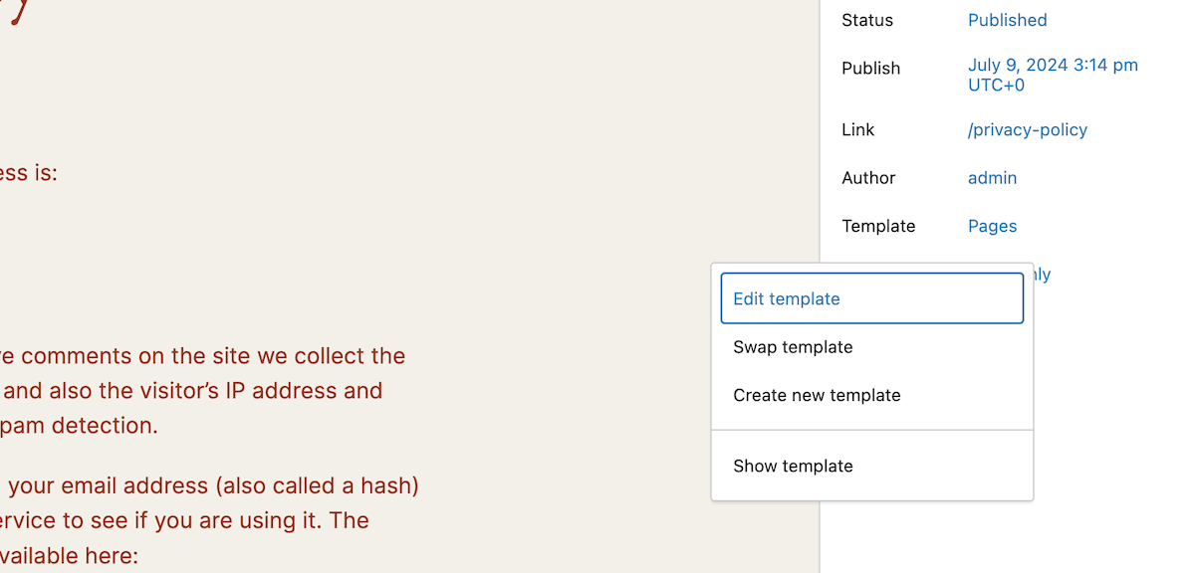The height and width of the screenshot is (573, 1195).
Task: Click the admin author link
Action: (x=992, y=177)
